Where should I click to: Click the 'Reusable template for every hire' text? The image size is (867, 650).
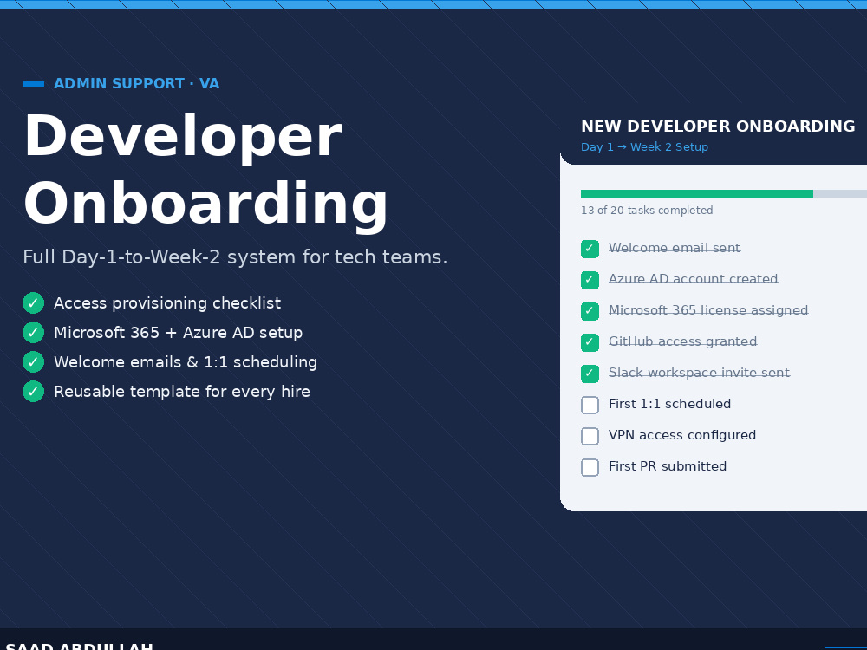coord(182,392)
